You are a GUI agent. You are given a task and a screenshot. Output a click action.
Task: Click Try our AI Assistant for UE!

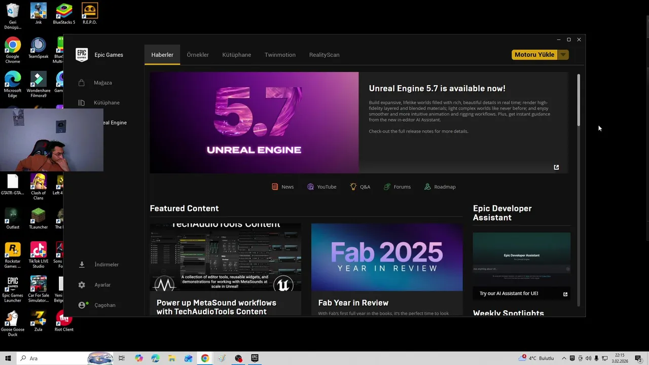509,294
